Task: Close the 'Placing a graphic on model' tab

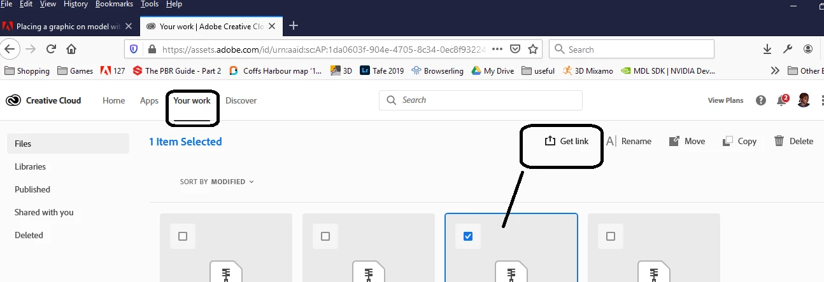Action: [129, 26]
